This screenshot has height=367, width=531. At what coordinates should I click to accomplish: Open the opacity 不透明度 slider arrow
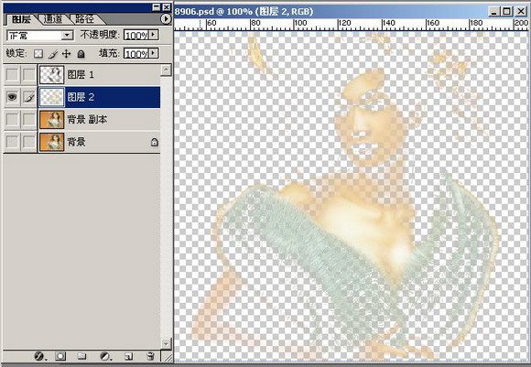click(154, 35)
